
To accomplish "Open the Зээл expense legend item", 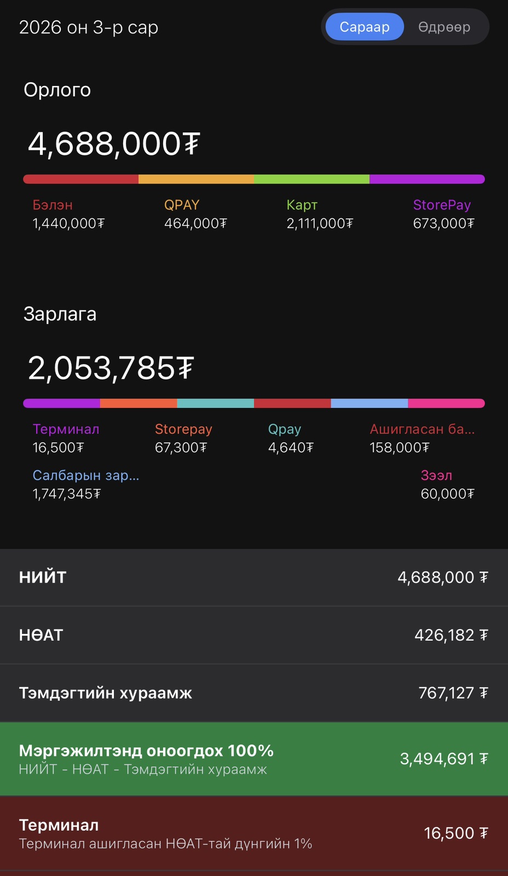I will coord(436,475).
